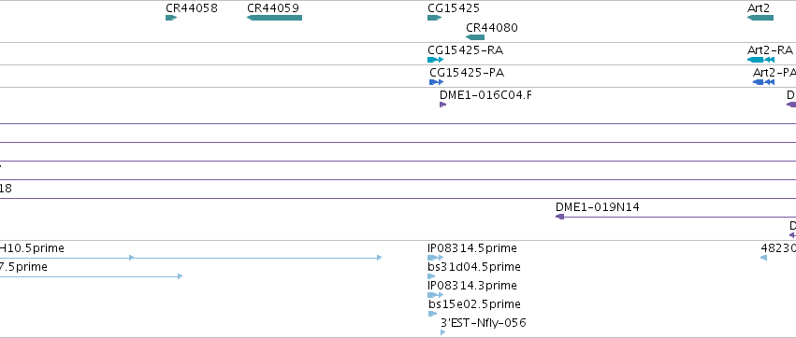
Task: Click the Art2-RA transcript glyph
Action: (x=761, y=60)
